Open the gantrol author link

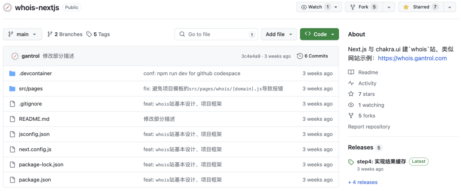point(31,56)
